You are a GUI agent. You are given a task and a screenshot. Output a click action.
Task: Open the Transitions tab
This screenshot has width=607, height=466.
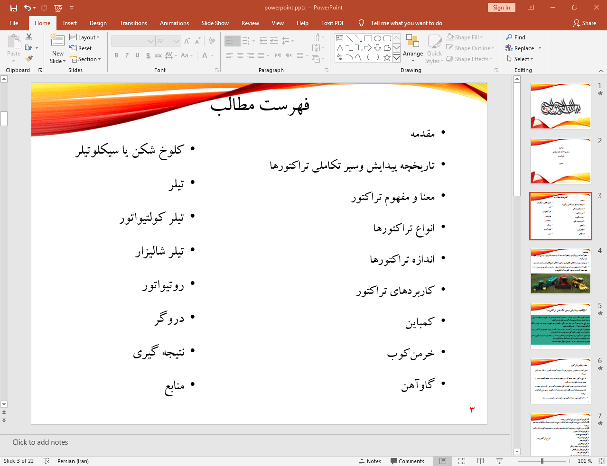(133, 23)
